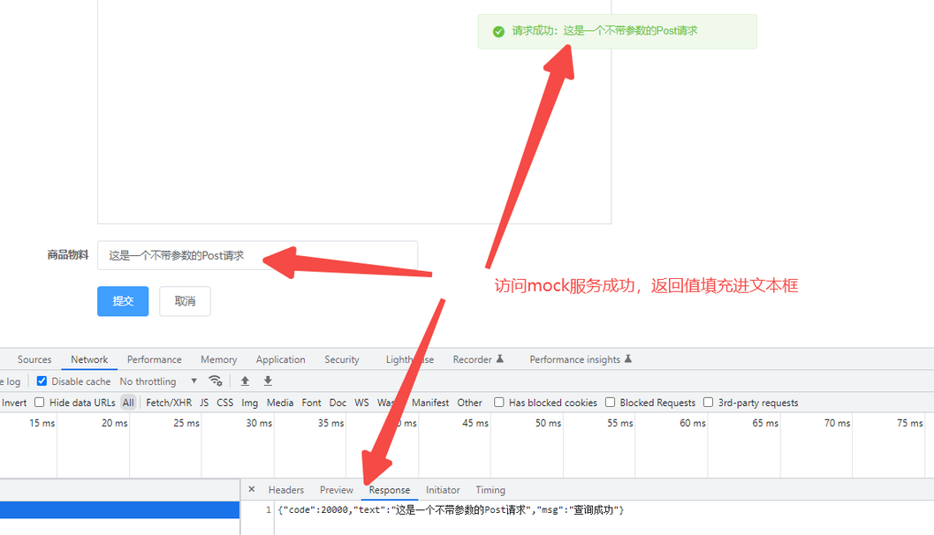The image size is (934, 535).
Task: Click the 商品物料 text input field
Action: [257, 255]
